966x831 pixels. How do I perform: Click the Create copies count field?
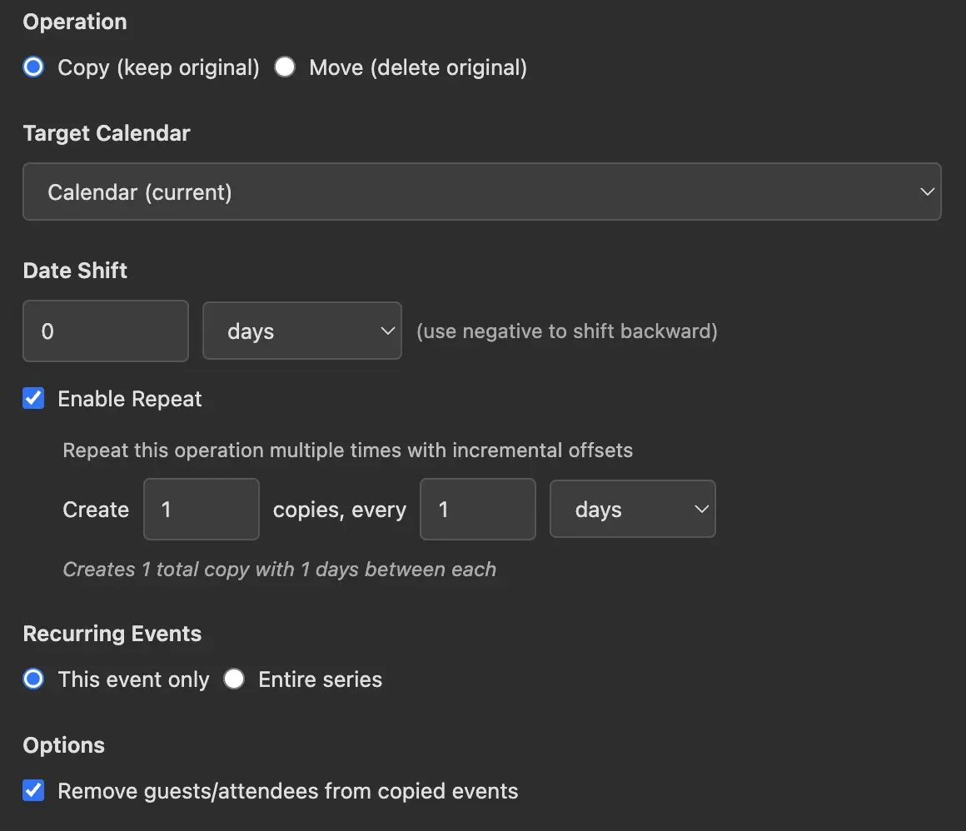point(202,509)
